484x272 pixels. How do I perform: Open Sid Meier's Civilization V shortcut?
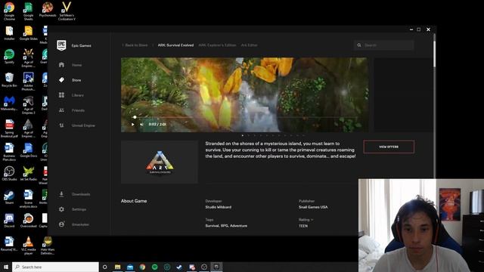tap(67, 11)
